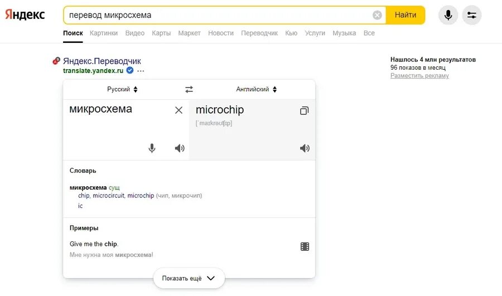Dictate source text with the translator microphone
This screenshot has width=502, height=296.
tap(152, 148)
